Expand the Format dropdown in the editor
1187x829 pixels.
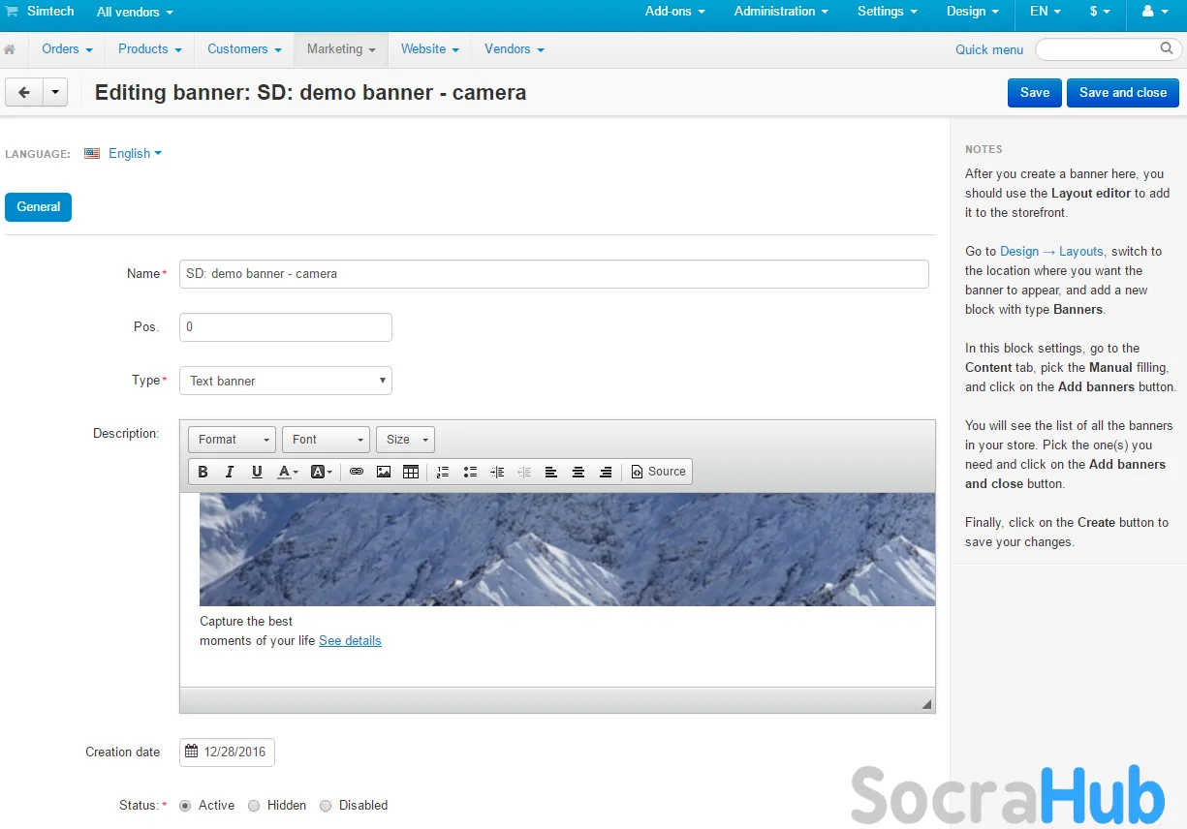pyautogui.click(x=232, y=440)
